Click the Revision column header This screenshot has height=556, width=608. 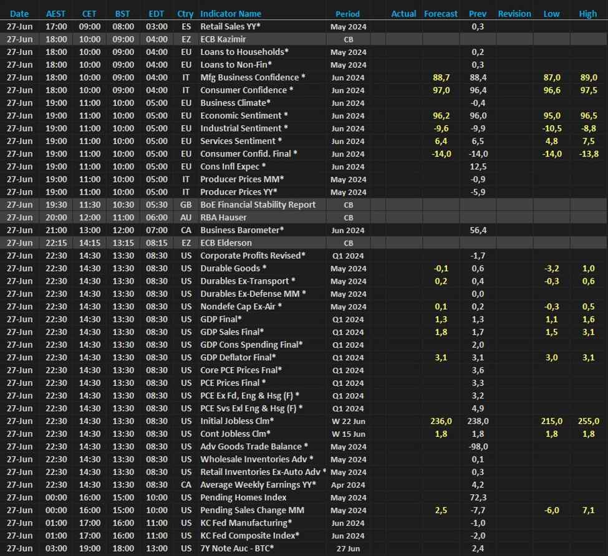[514, 14]
